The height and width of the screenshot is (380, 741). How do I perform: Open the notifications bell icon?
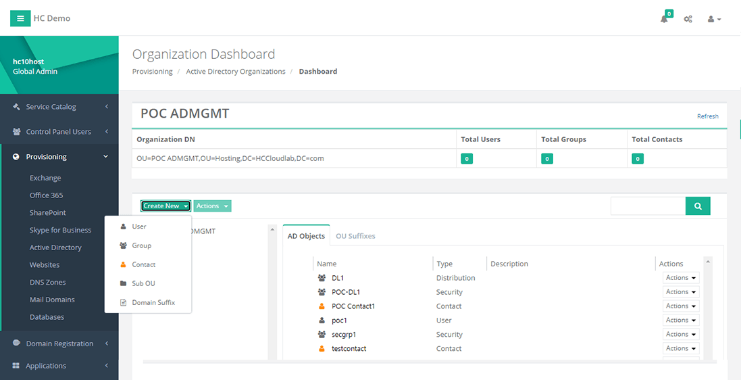[665, 20]
